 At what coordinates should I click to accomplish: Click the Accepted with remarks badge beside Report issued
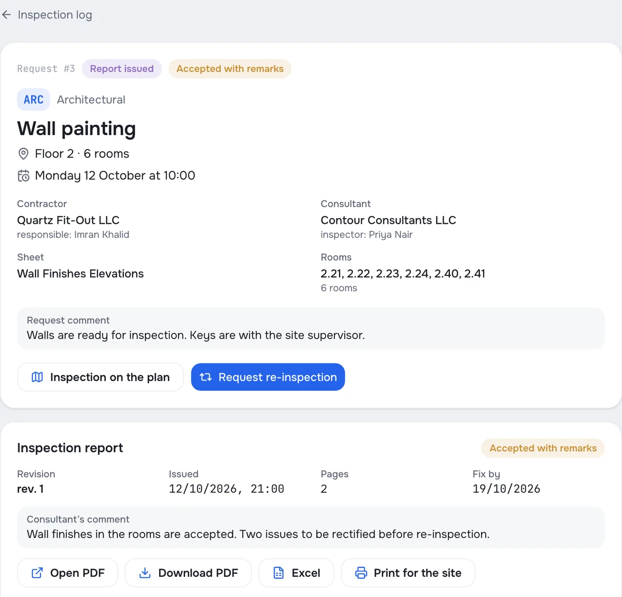230,69
